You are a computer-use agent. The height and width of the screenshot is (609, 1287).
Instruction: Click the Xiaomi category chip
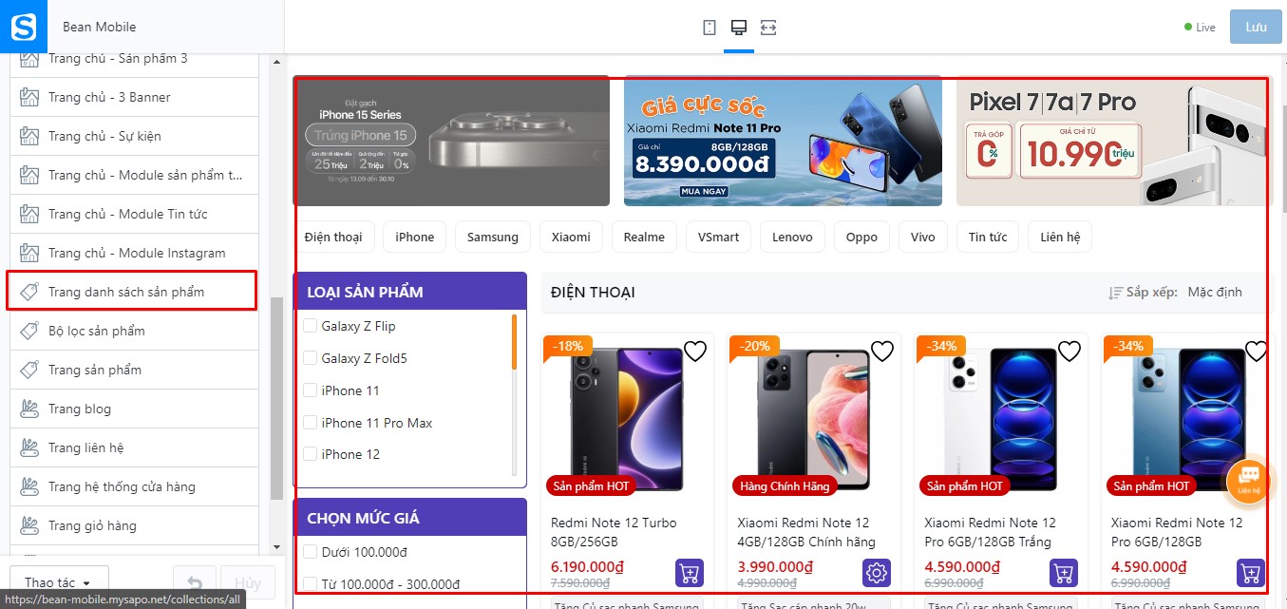pos(571,237)
